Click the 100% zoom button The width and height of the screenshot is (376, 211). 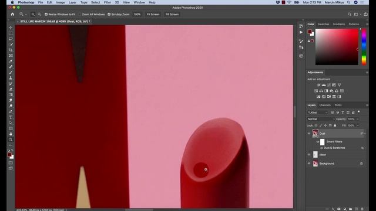point(137,14)
